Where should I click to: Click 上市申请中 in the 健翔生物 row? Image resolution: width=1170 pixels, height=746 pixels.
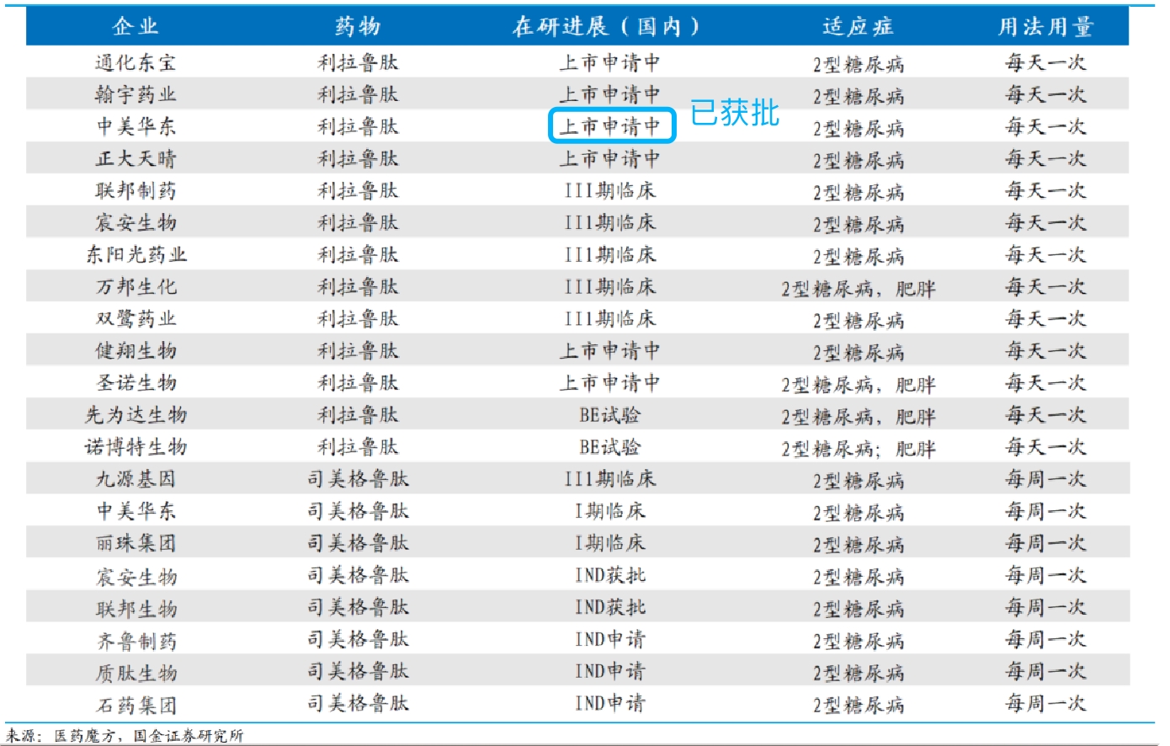pyautogui.click(x=610, y=350)
